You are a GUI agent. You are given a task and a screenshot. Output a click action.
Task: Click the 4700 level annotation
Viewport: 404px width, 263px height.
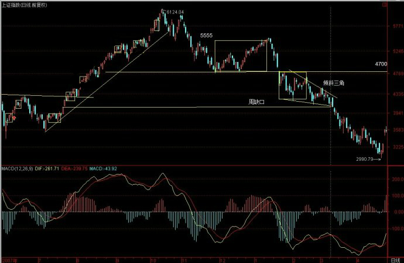click(381, 63)
